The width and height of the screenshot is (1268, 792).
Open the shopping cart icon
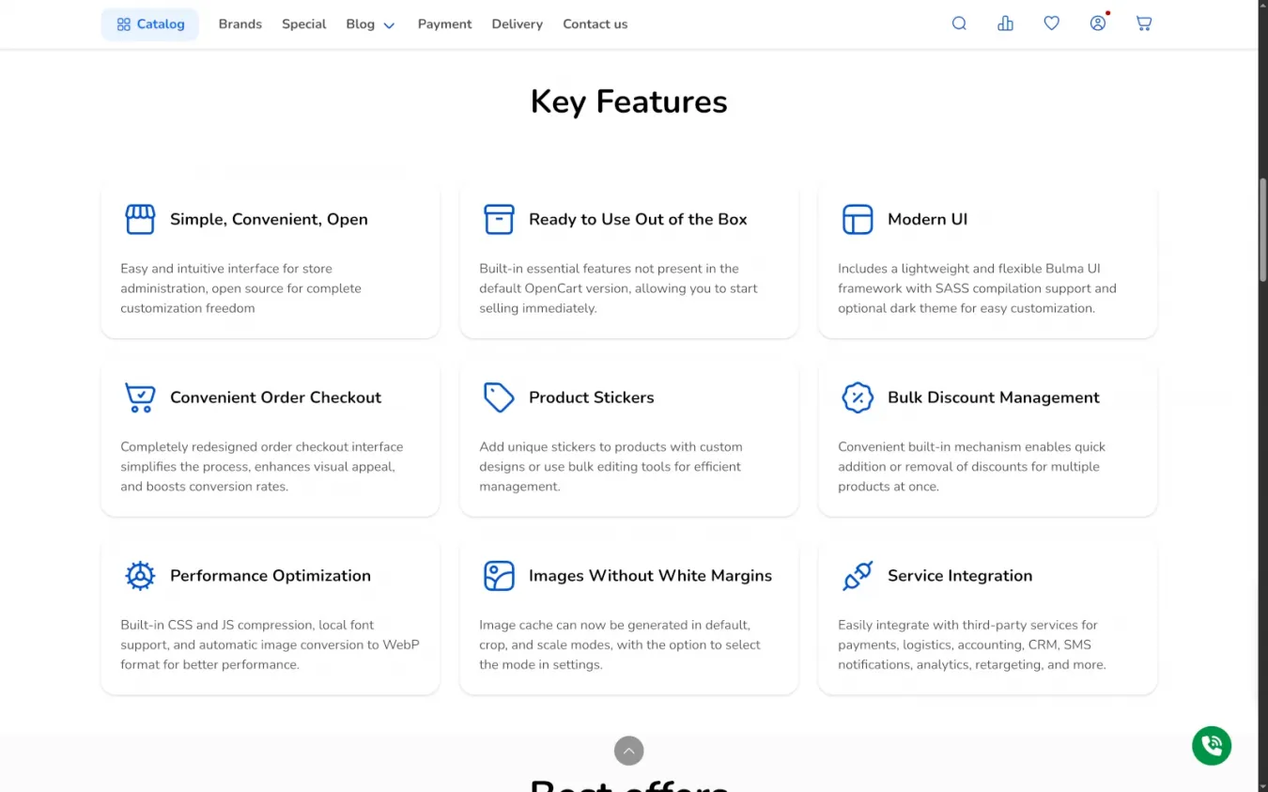tap(1143, 23)
